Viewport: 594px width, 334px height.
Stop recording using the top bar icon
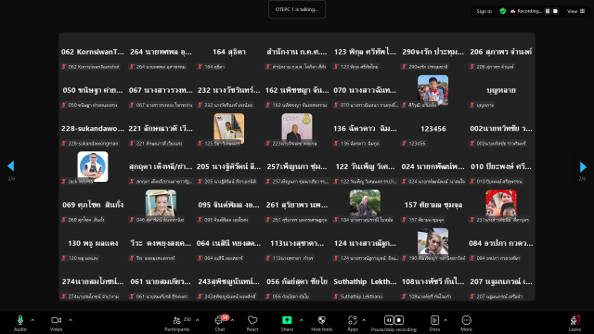click(x=555, y=11)
